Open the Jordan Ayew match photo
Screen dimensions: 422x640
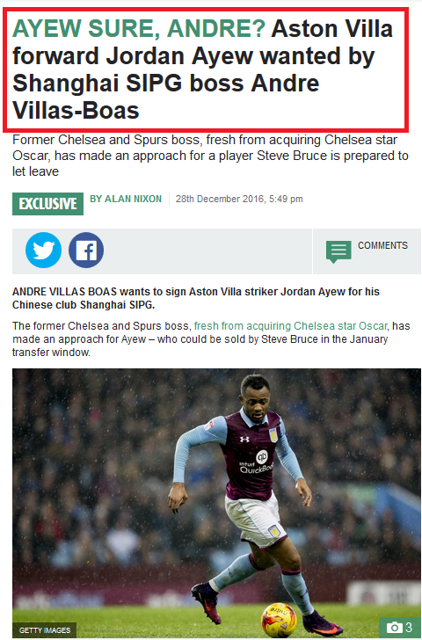[x=216, y=503]
